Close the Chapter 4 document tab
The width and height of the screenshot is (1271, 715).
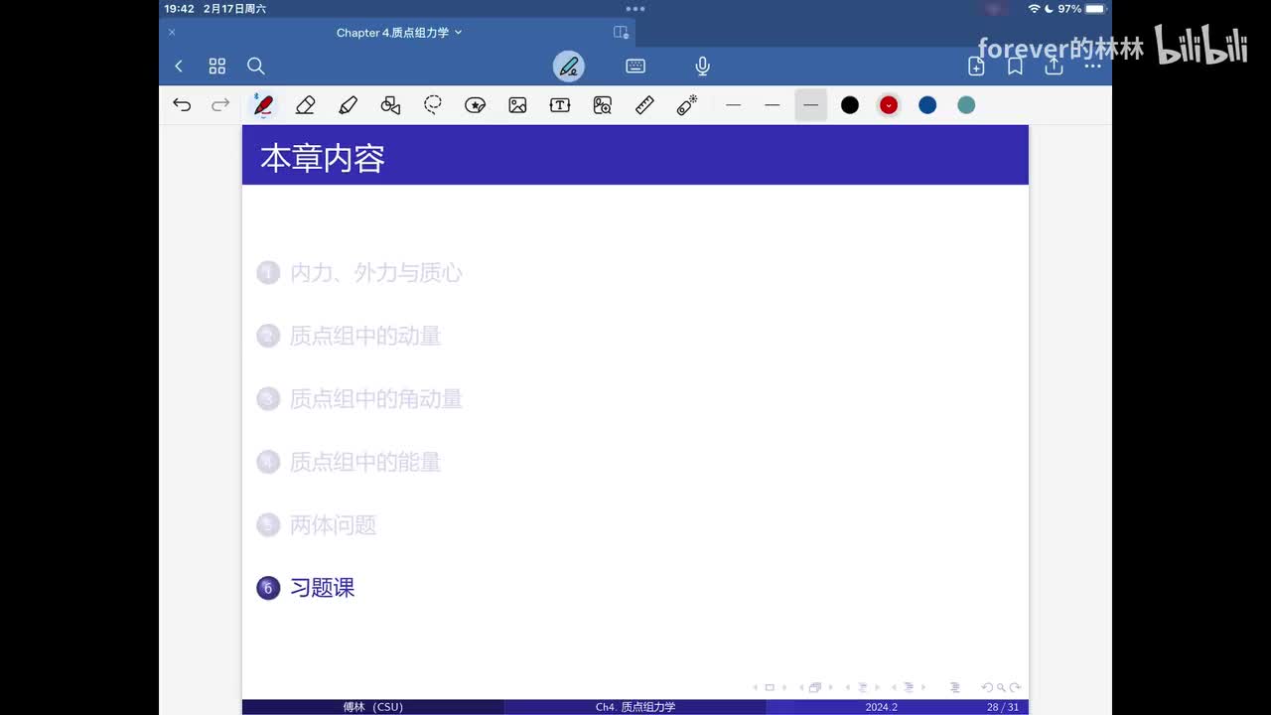tap(172, 33)
